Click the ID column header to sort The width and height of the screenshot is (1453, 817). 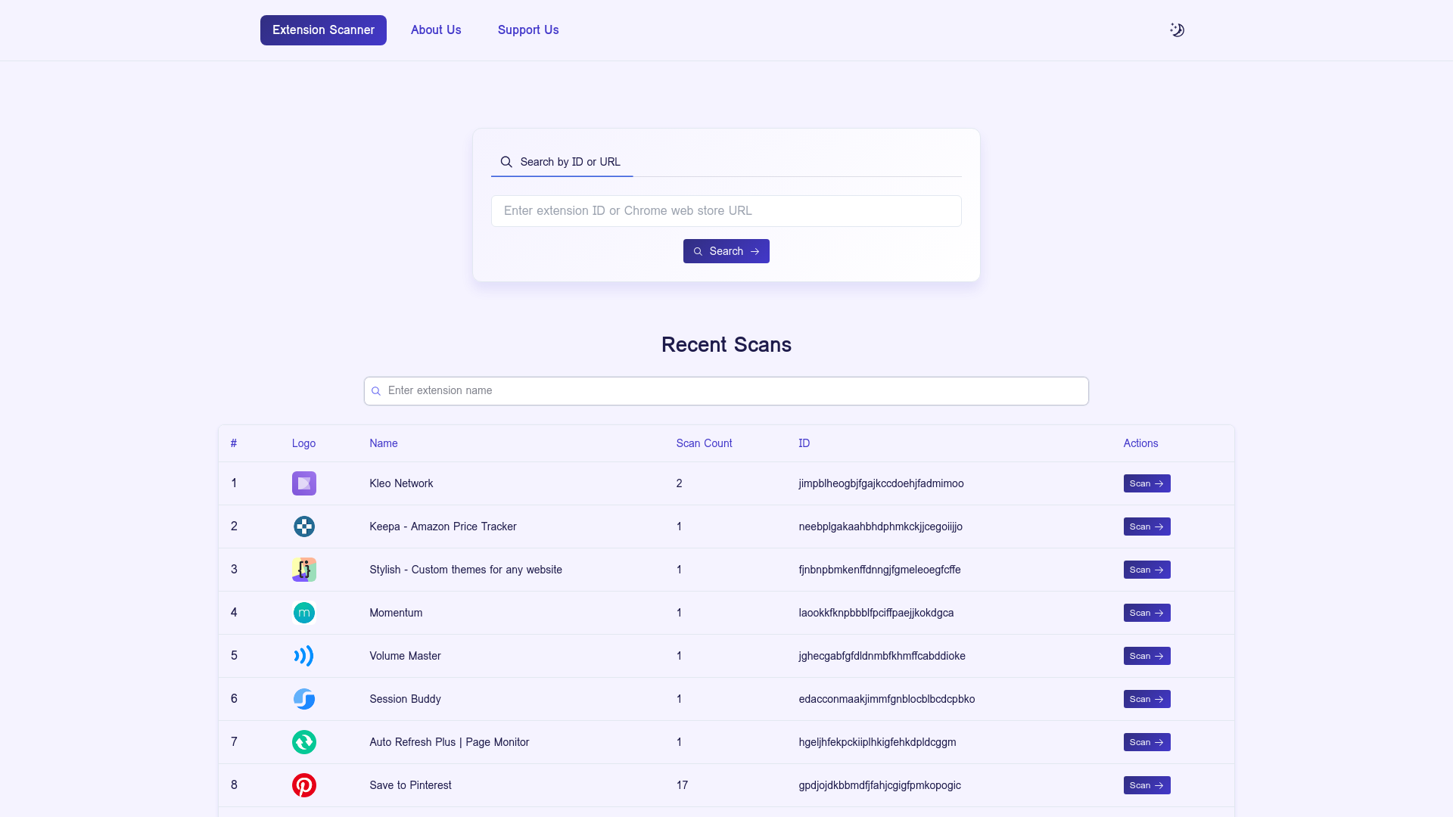(x=804, y=443)
